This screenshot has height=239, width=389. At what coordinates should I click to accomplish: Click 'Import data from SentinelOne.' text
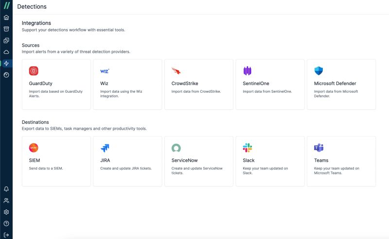[x=267, y=91]
